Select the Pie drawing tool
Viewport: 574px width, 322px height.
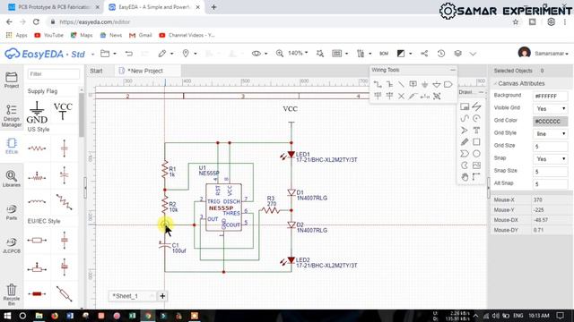tap(465, 165)
